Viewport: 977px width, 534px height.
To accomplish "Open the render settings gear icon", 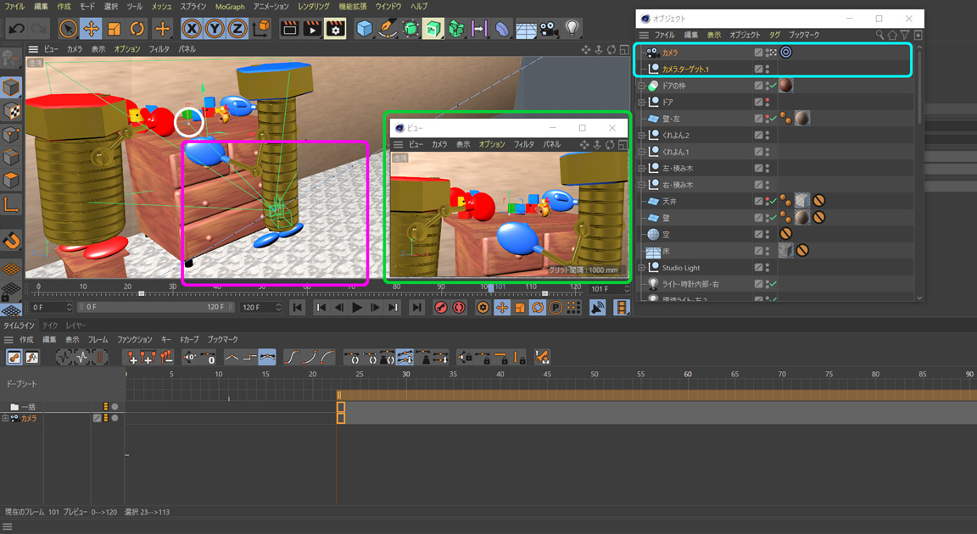I will pos(335,29).
